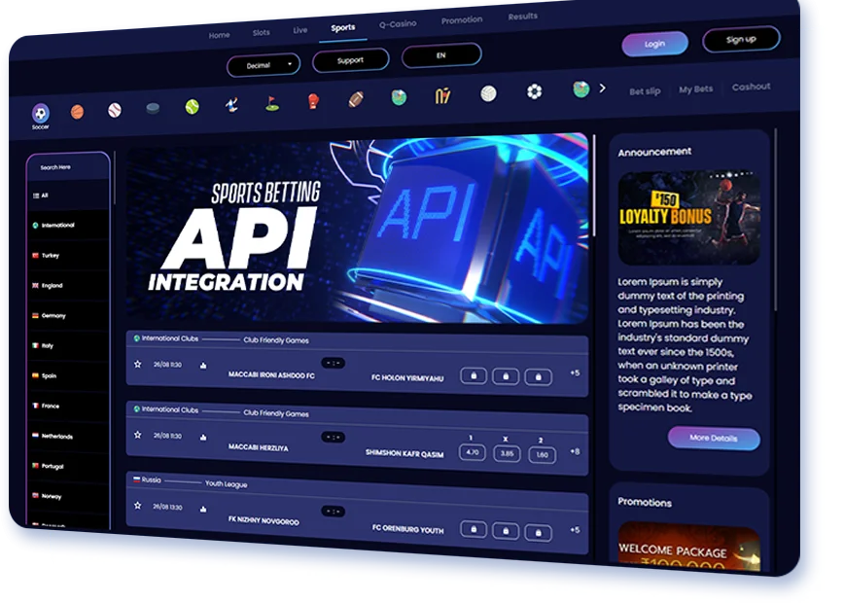
Task: Select the cricket wicket sport icon
Action: point(442,96)
